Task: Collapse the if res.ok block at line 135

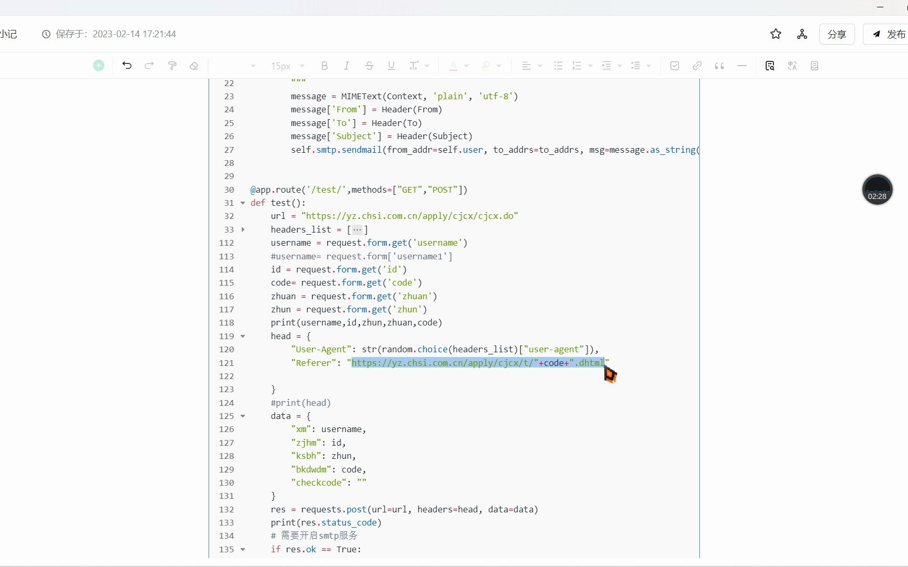Action: [x=243, y=549]
